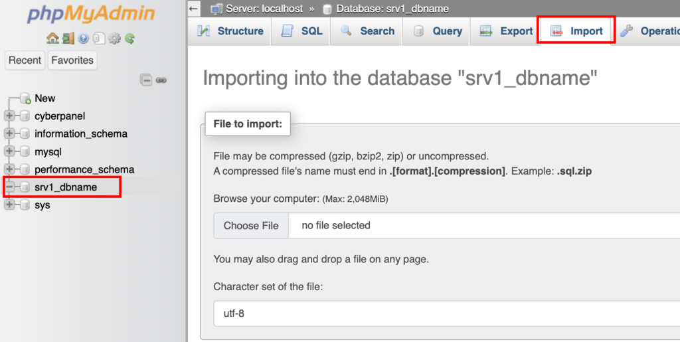Open the cyberpanel database
This screenshot has width=680, height=342.
click(60, 116)
